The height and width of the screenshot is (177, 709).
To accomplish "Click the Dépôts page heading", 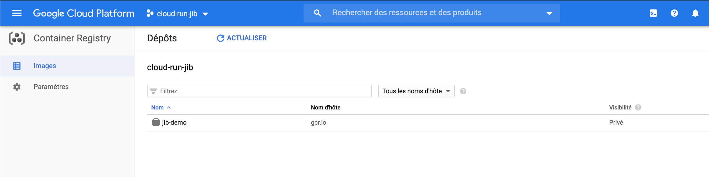I will (x=162, y=38).
